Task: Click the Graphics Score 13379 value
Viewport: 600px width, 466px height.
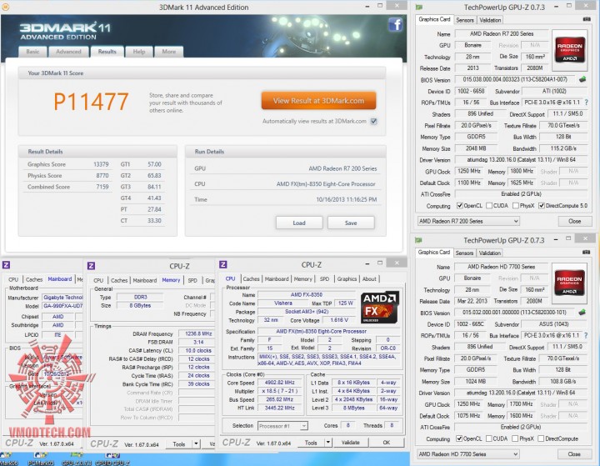Action: (x=101, y=164)
